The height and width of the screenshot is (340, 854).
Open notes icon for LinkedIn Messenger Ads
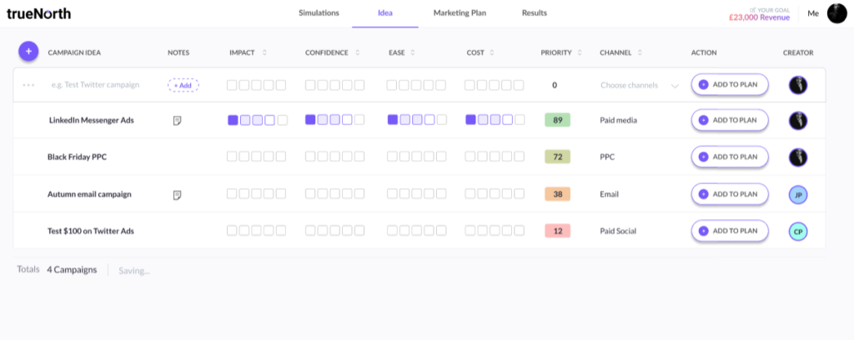[177, 121]
